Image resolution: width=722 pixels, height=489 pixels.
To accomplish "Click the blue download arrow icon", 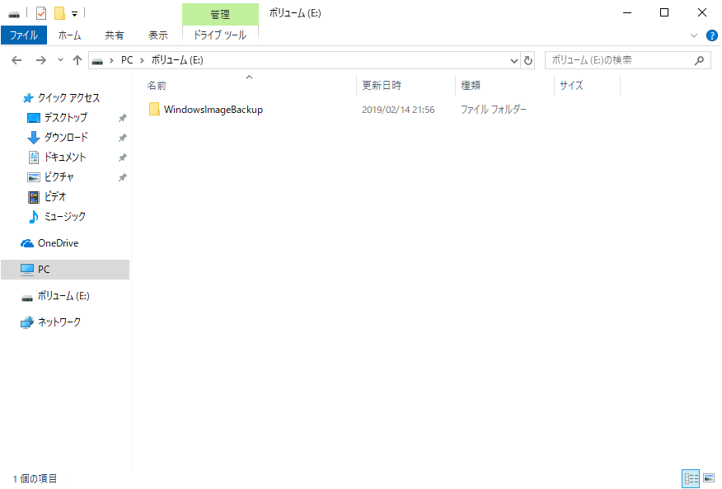I will click(34, 138).
